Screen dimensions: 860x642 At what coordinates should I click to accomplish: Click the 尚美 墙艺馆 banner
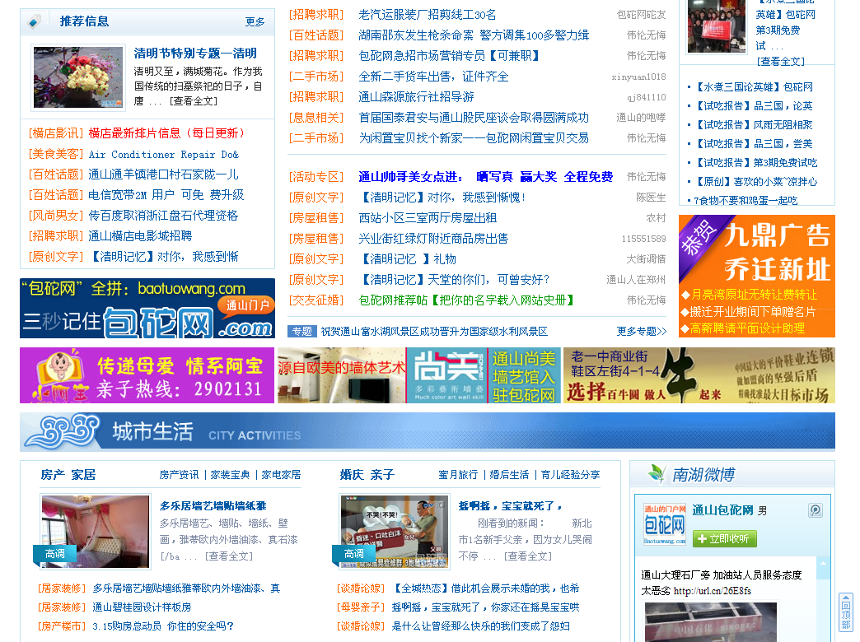[419, 375]
